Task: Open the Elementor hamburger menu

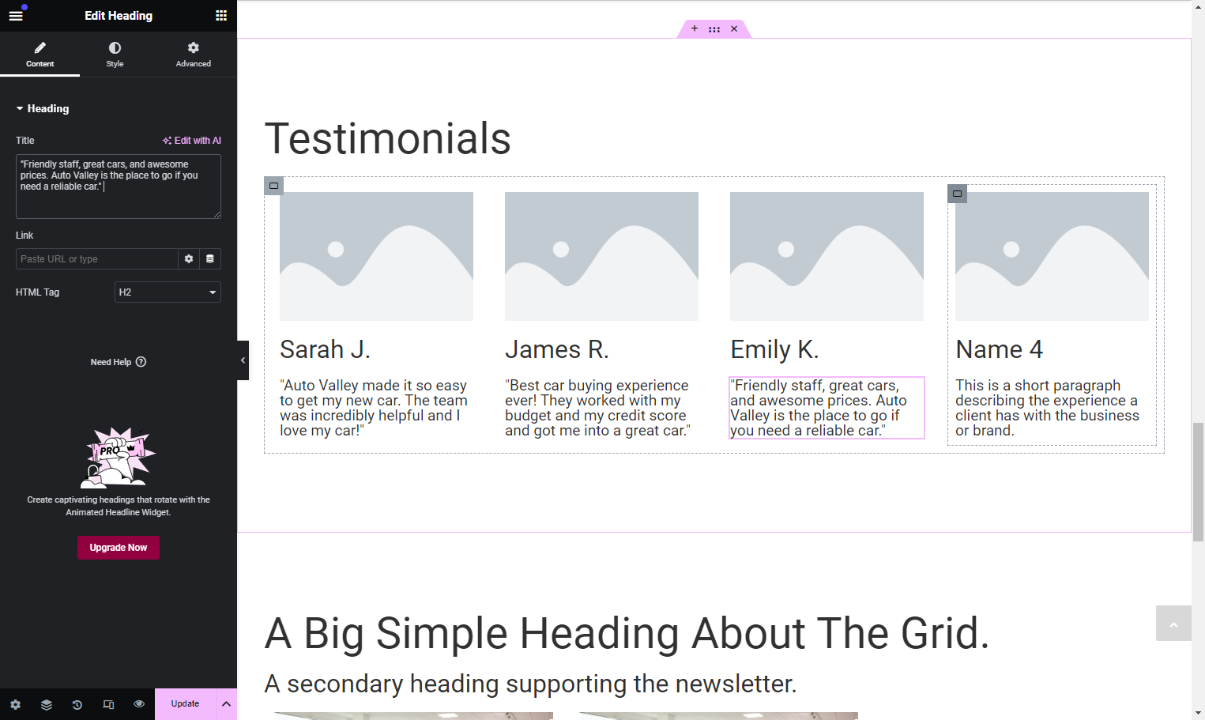Action: pyautogui.click(x=16, y=16)
